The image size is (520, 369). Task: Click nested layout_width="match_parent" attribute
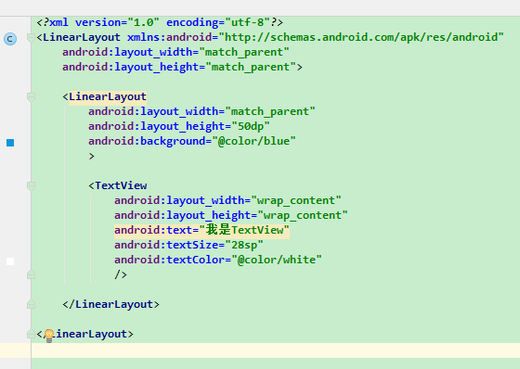click(201, 111)
